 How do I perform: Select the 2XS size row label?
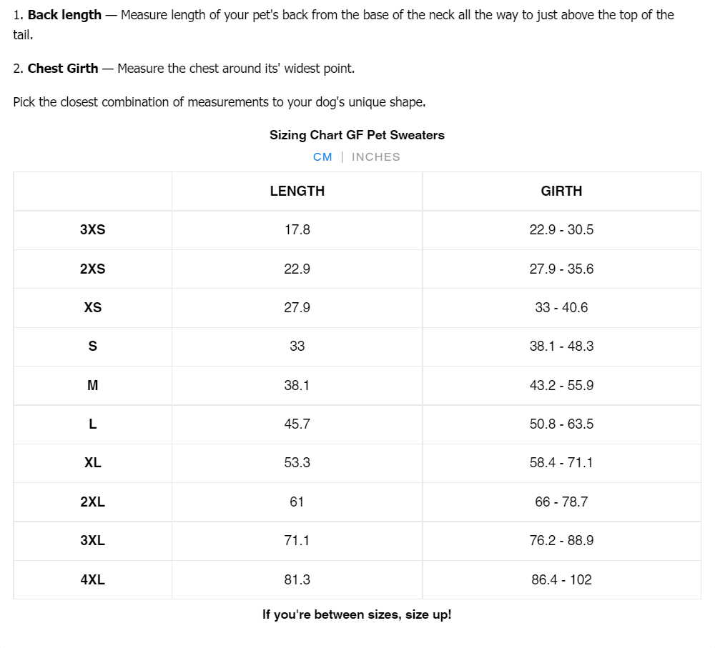click(x=93, y=269)
